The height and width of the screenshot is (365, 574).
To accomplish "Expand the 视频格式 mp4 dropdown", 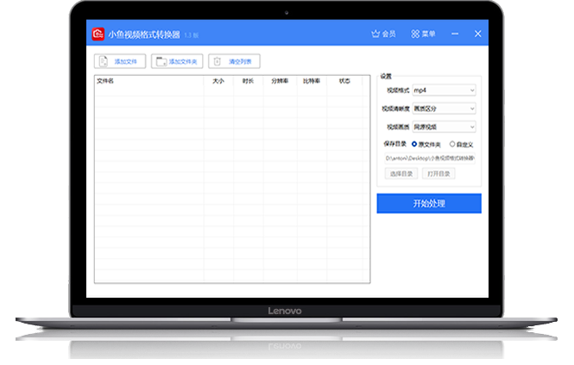I will click(444, 90).
